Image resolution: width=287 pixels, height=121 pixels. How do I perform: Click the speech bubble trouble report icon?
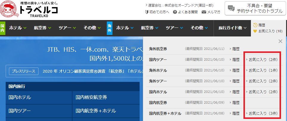pyautogui.click(x=231, y=8)
